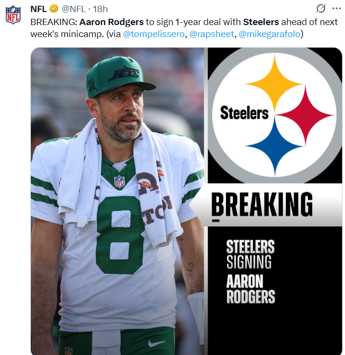Click the NFL shield on the jersey collar
The width and height of the screenshot is (345, 355).
tap(119, 181)
